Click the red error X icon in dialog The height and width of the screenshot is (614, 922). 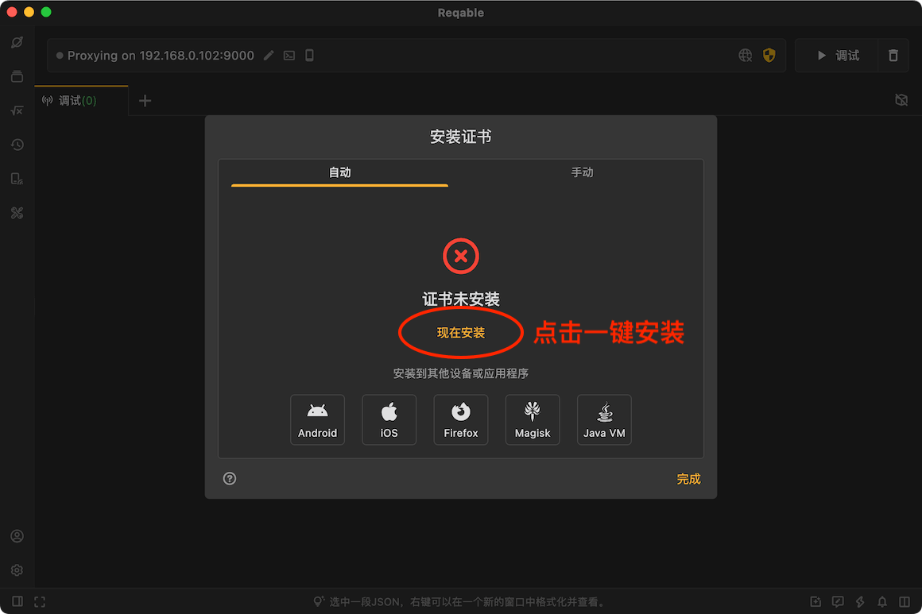coord(461,257)
